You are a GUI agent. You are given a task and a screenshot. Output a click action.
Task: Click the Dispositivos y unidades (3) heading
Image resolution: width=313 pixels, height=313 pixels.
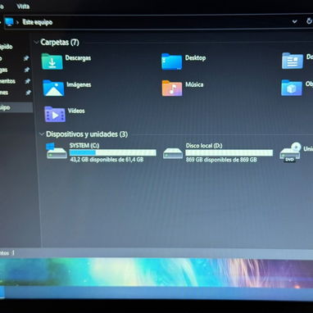click(x=87, y=134)
